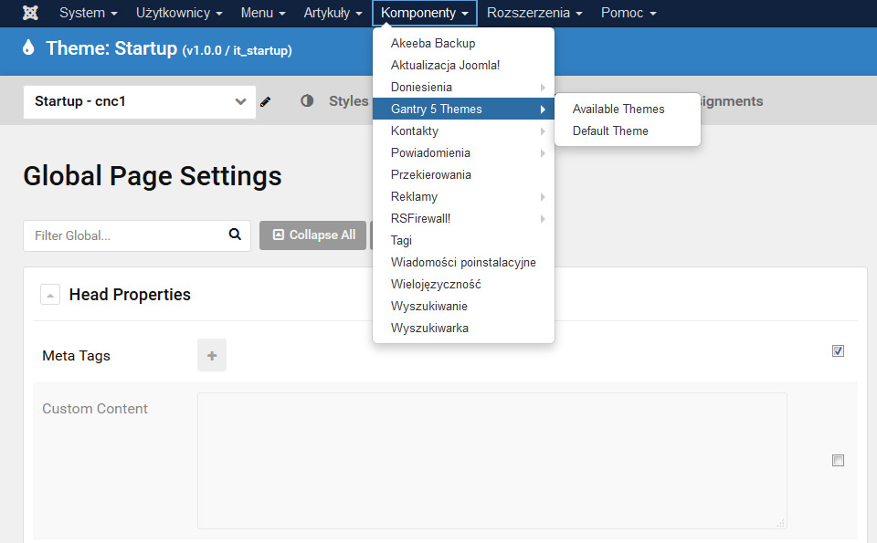This screenshot has width=877, height=543.
Task: Open the Użytkownicy menu
Action: click(179, 13)
